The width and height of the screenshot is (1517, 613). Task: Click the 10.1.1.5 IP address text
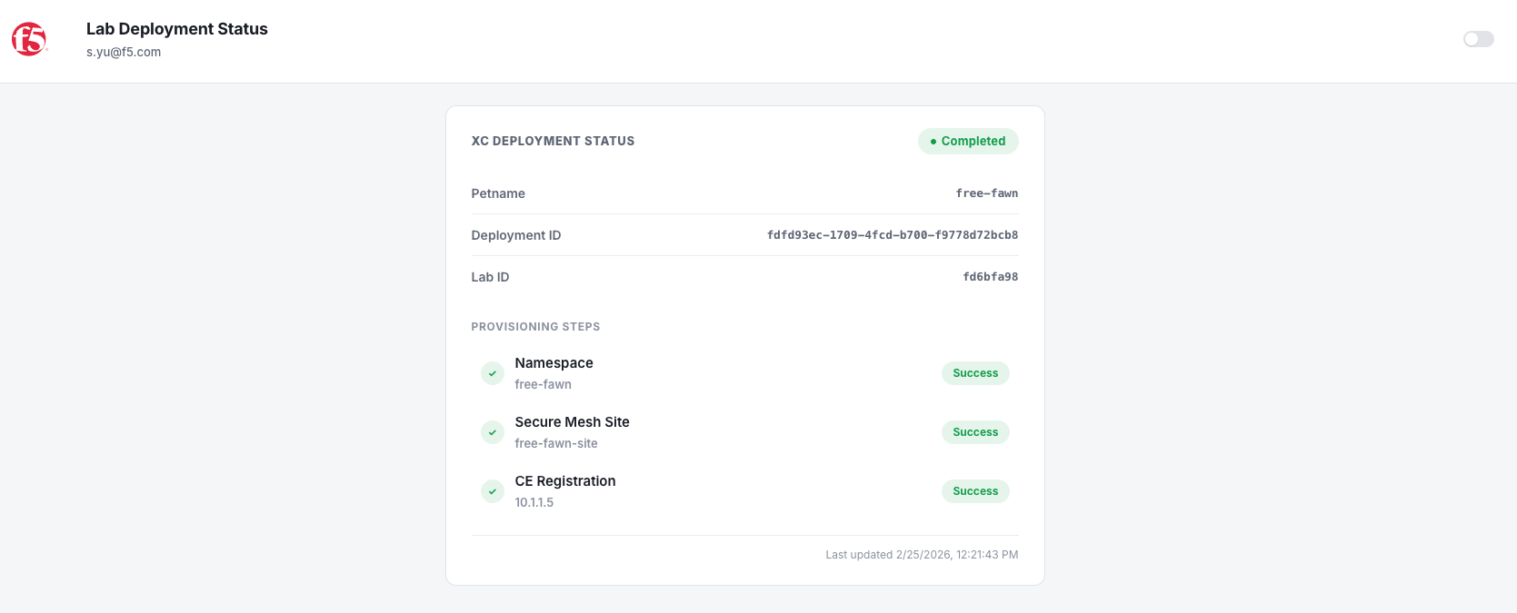tap(534, 502)
